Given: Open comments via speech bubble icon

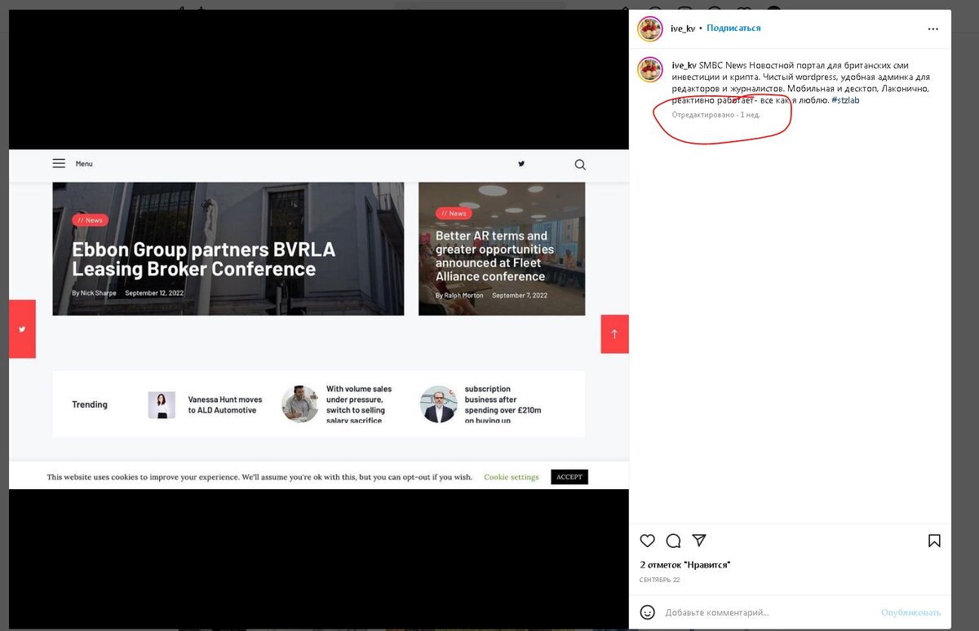Looking at the screenshot, I should (673, 541).
